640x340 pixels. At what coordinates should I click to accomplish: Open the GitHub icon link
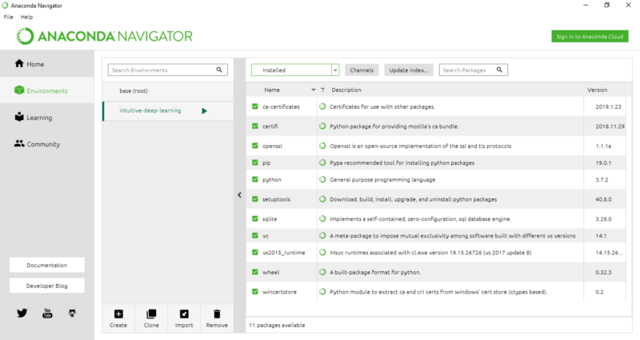click(x=71, y=313)
